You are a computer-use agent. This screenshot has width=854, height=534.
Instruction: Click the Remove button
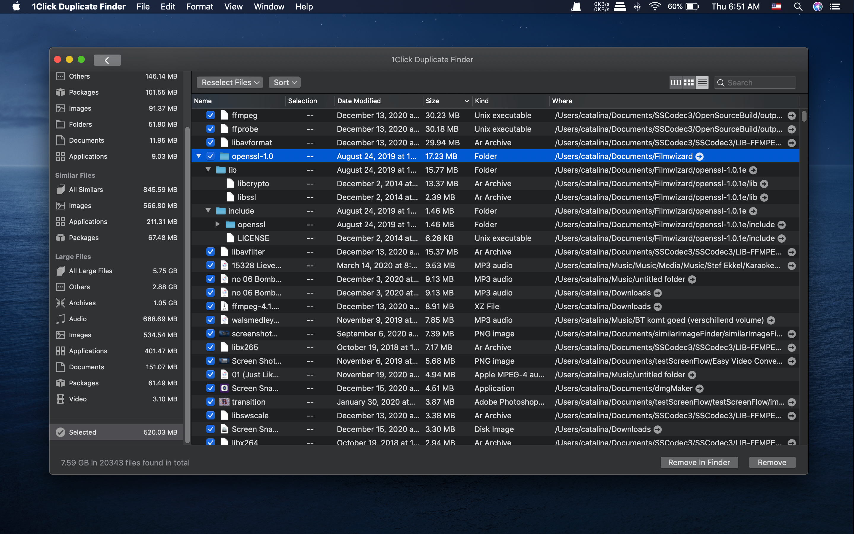tap(772, 462)
